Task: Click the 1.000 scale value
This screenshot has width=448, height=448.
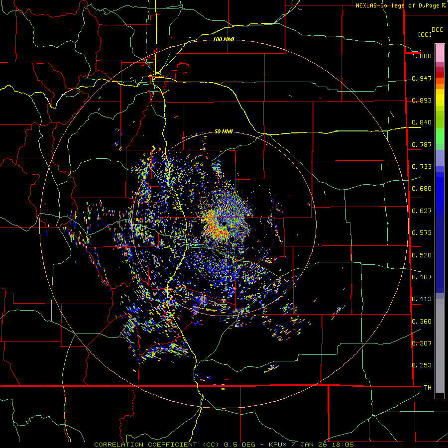Action: click(422, 56)
